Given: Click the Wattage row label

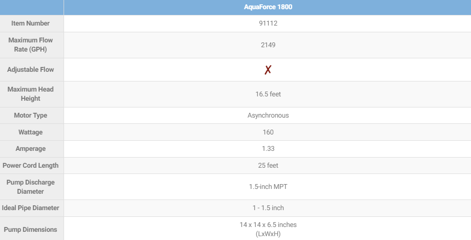Looking at the screenshot, I should pyautogui.click(x=30, y=132).
